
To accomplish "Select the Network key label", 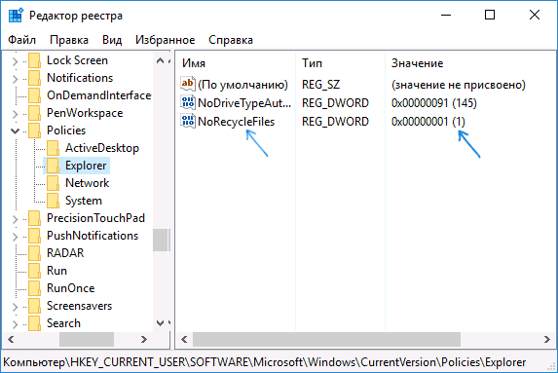I will (x=88, y=183).
